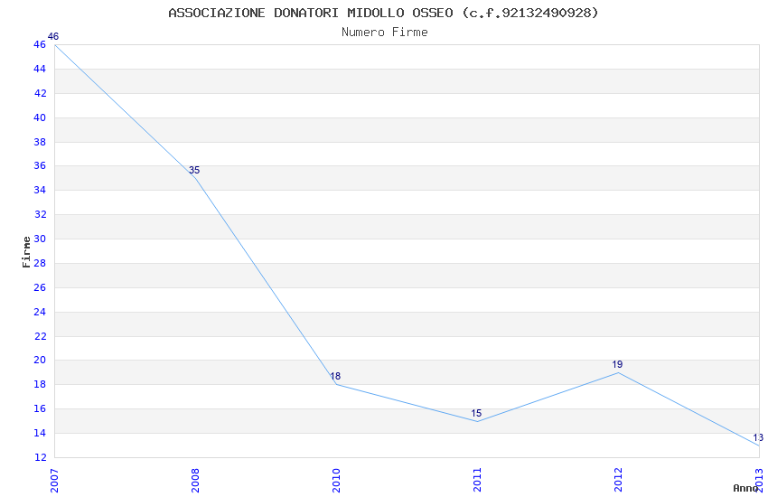This screenshot has height=497, width=768.
Task: Click the y-axis tick value 22
Action: tap(40, 336)
